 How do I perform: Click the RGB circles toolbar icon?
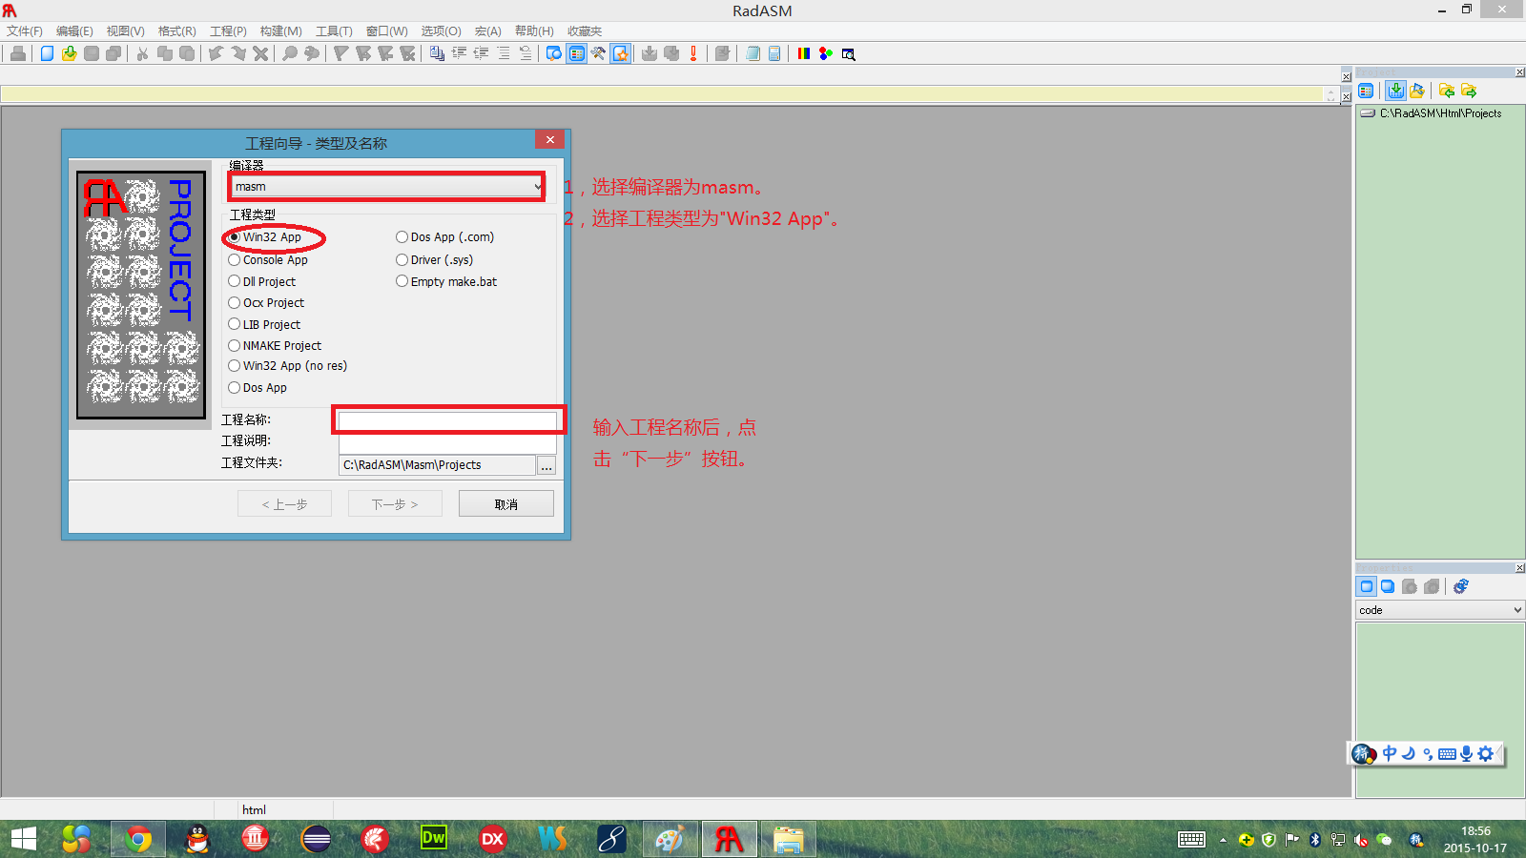826,53
